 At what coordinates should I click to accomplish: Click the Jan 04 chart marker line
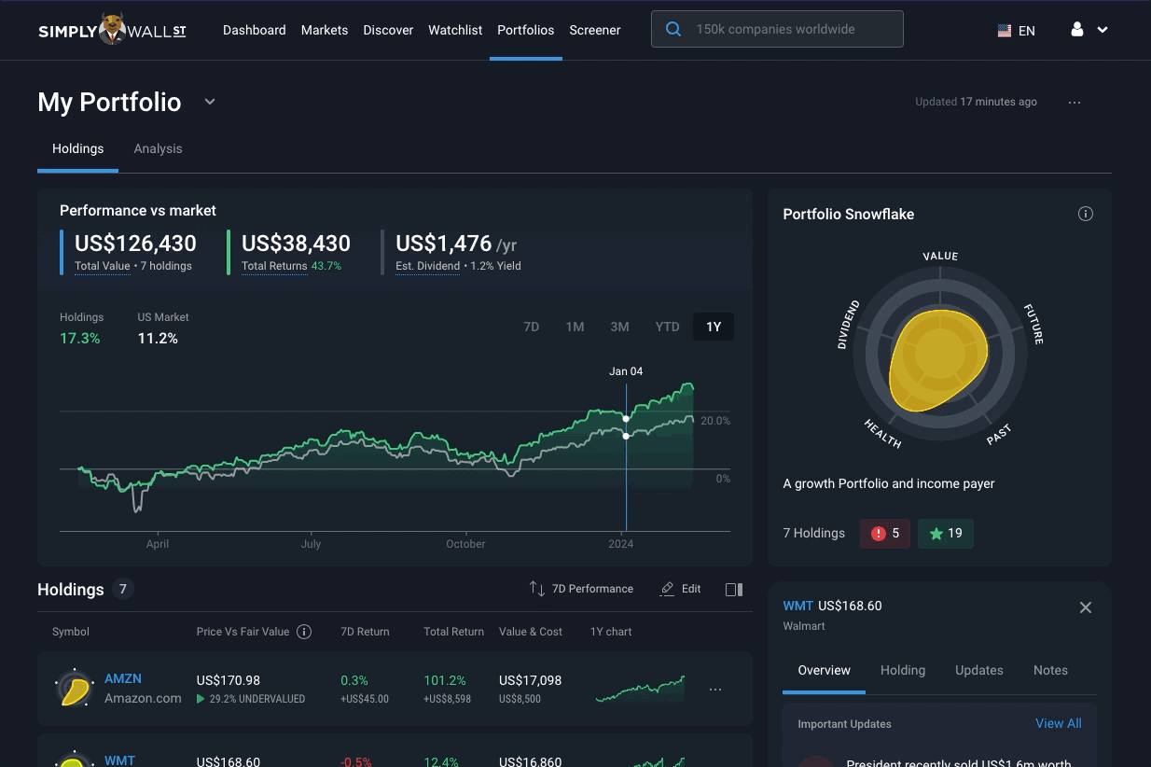pyautogui.click(x=626, y=453)
